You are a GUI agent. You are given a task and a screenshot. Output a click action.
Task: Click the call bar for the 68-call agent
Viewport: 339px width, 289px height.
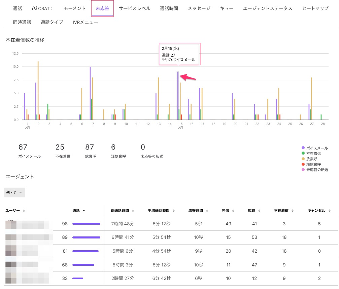click(x=83, y=265)
